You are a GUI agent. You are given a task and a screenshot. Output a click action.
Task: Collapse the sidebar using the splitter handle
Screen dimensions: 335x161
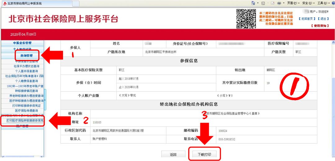45,100
